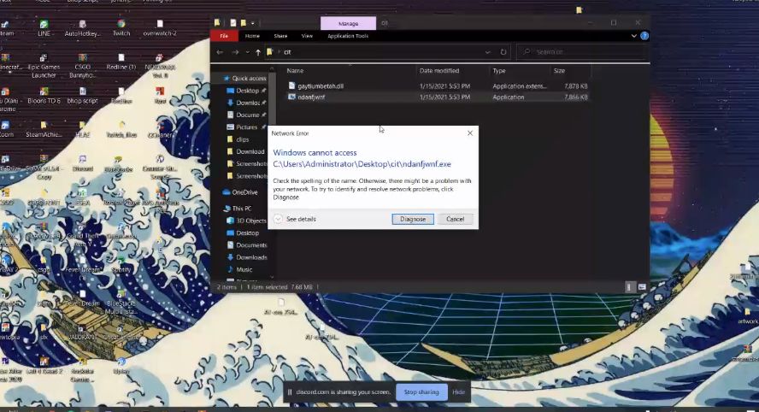Go up one folder level

point(258,52)
